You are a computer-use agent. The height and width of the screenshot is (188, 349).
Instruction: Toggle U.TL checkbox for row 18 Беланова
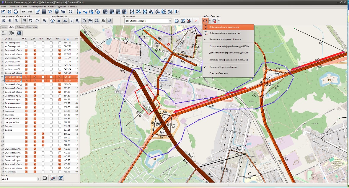(26, 111)
